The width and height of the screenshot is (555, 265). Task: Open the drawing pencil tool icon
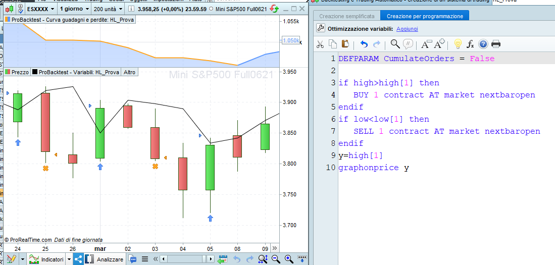click(11, 259)
